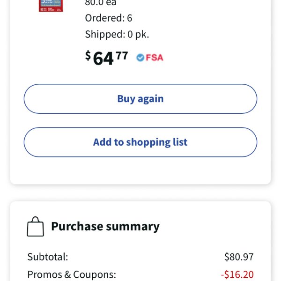Click Add to shopping list button
Viewport: 281px width, 281px height.
140,142
